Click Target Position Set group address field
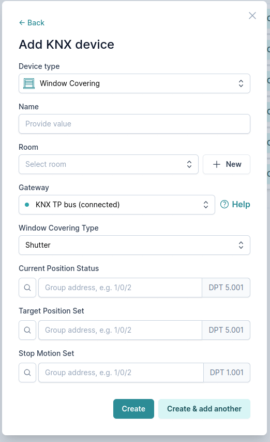This screenshot has width=270, height=442. 120,330
